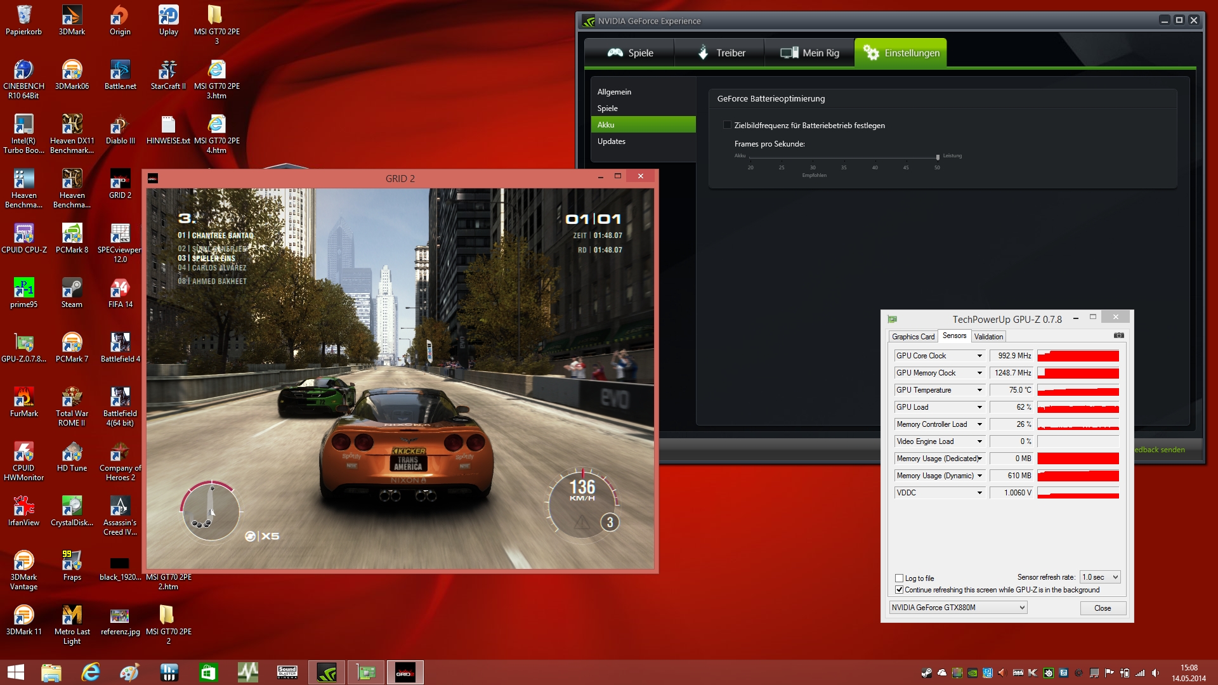Expand the GPU Core Clock sensor dropdown
The image size is (1218, 685).
[979, 356]
